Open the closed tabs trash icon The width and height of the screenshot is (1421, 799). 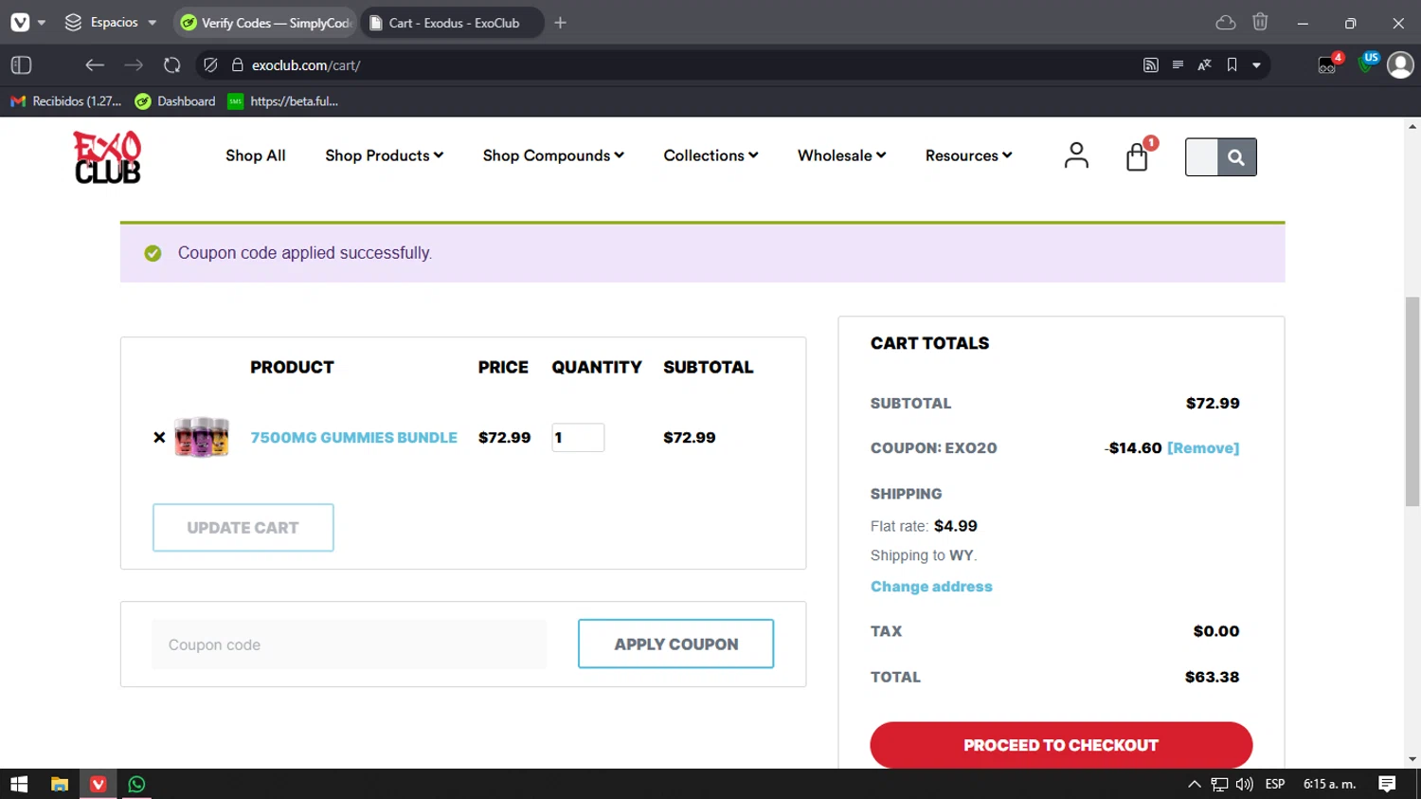[x=1260, y=22]
